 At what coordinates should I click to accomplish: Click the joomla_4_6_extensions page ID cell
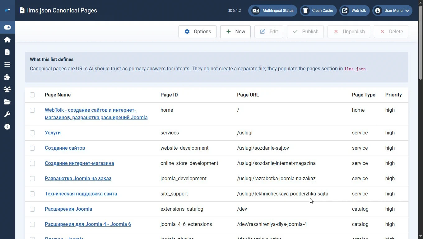click(x=186, y=224)
